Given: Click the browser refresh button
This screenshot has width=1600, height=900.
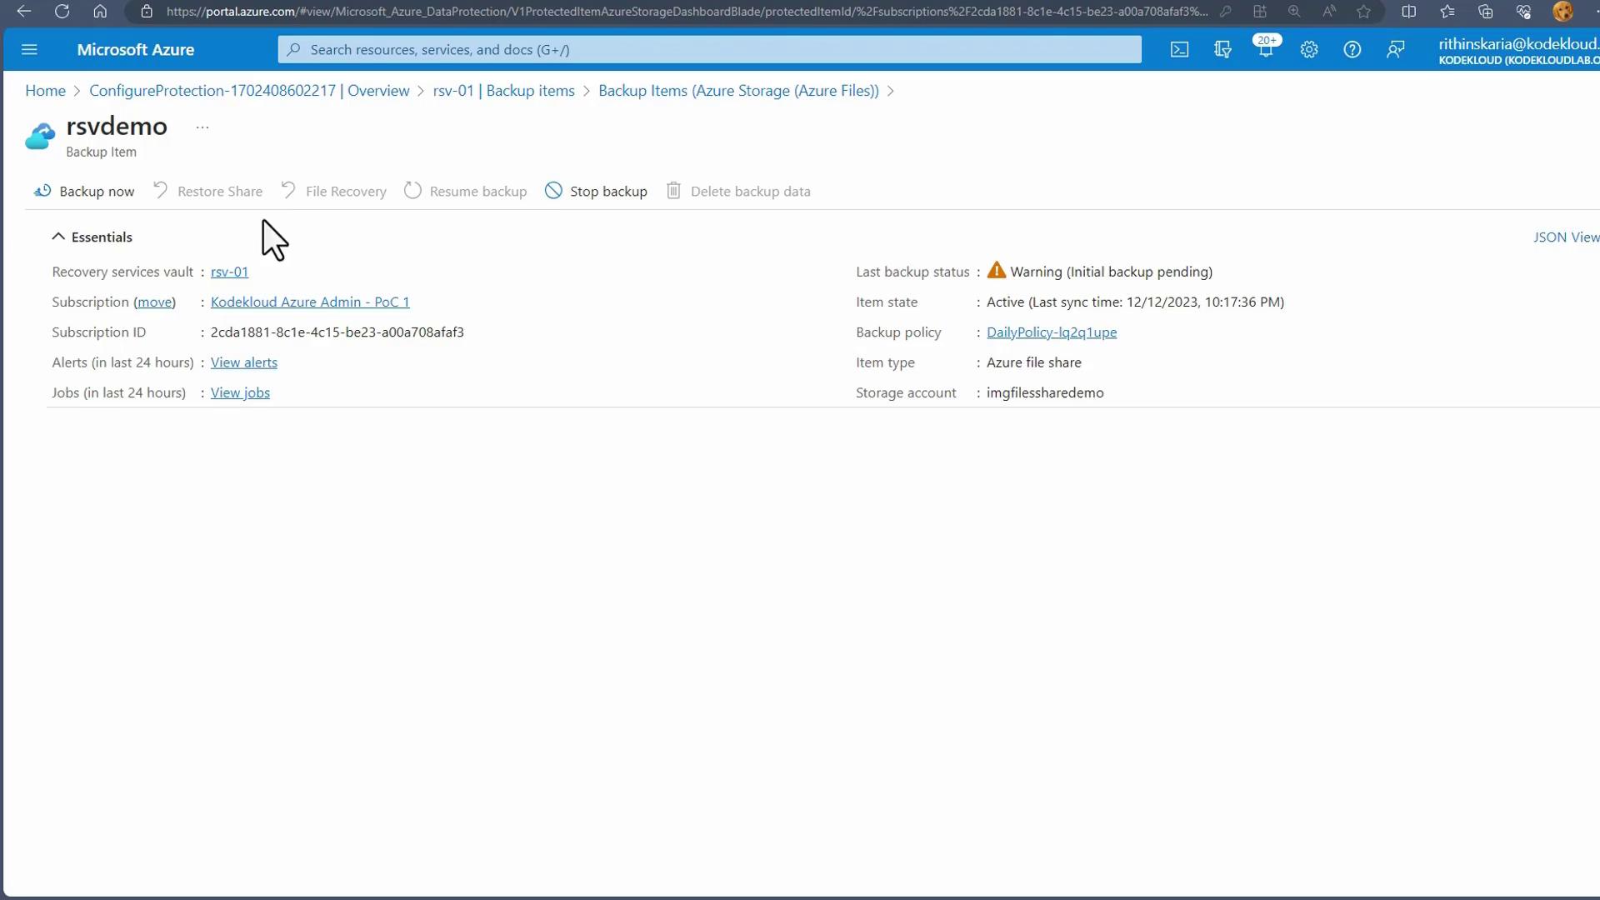Looking at the screenshot, I should [62, 12].
